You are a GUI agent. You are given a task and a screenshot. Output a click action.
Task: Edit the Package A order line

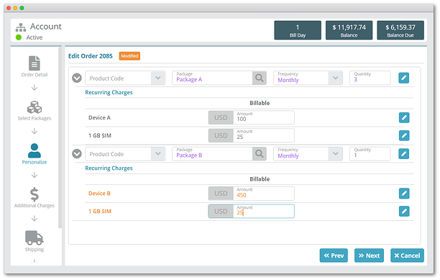click(403, 78)
